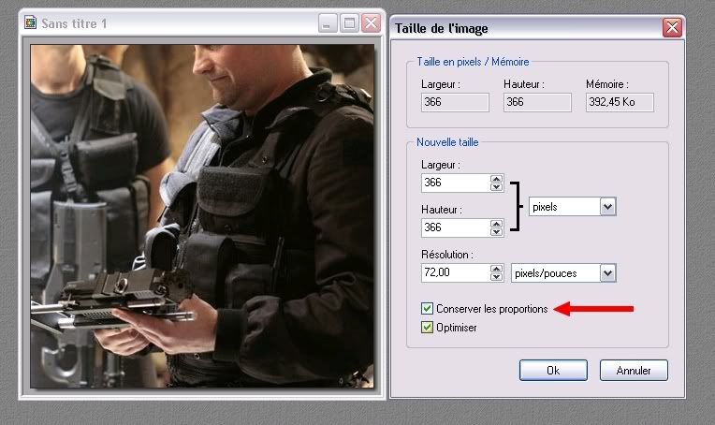Decrease Résolution with down arrow
The width and height of the screenshot is (715, 425).
tap(497, 277)
